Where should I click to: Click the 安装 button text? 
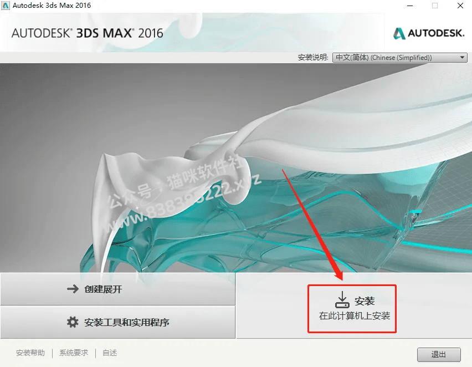[x=365, y=301]
